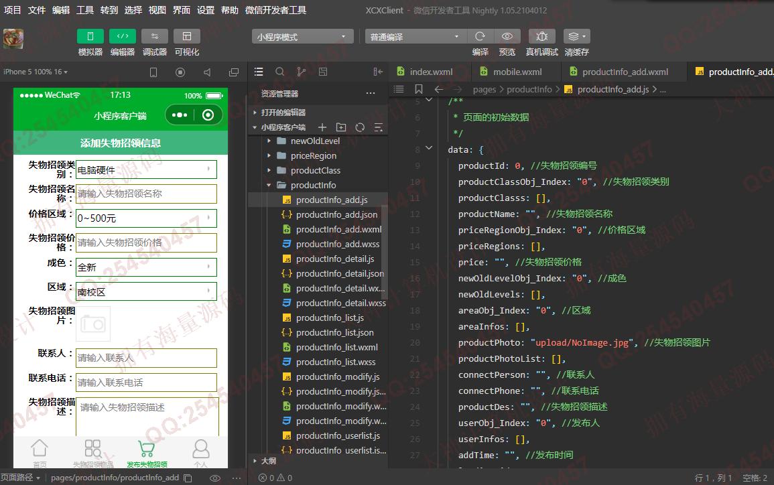Click the editor bookmark icon

click(419, 89)
